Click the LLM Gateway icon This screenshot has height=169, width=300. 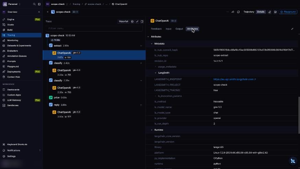click(4, 100)
